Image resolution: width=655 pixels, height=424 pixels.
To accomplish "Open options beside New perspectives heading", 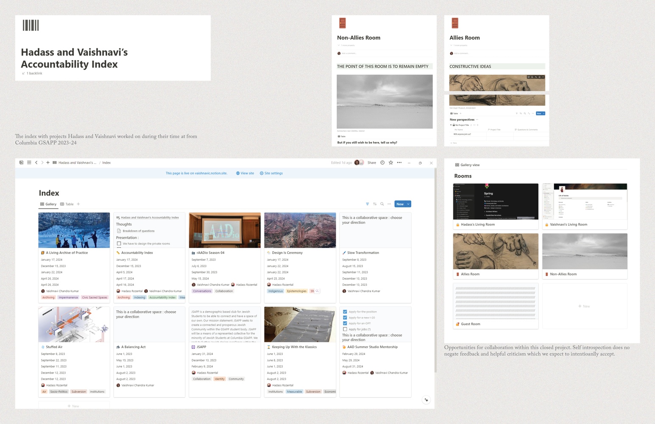I will point(477,120).
